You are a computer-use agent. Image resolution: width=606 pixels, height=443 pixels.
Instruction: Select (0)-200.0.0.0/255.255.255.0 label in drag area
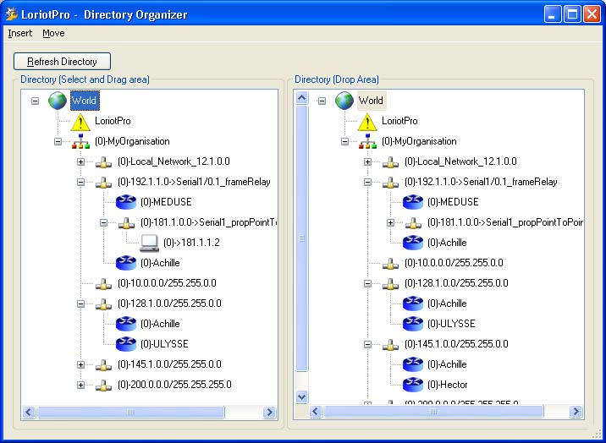click(174, 385)
